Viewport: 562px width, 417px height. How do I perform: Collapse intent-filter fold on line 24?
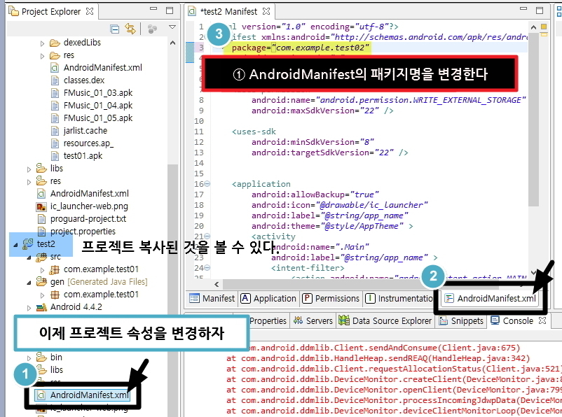207,268
